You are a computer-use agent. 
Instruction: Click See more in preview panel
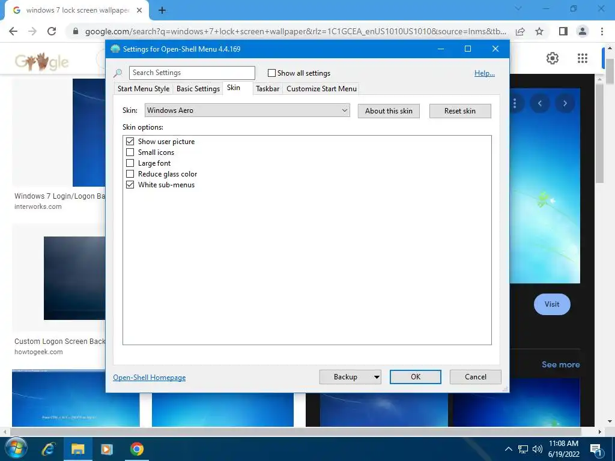[x=560, y=364]
